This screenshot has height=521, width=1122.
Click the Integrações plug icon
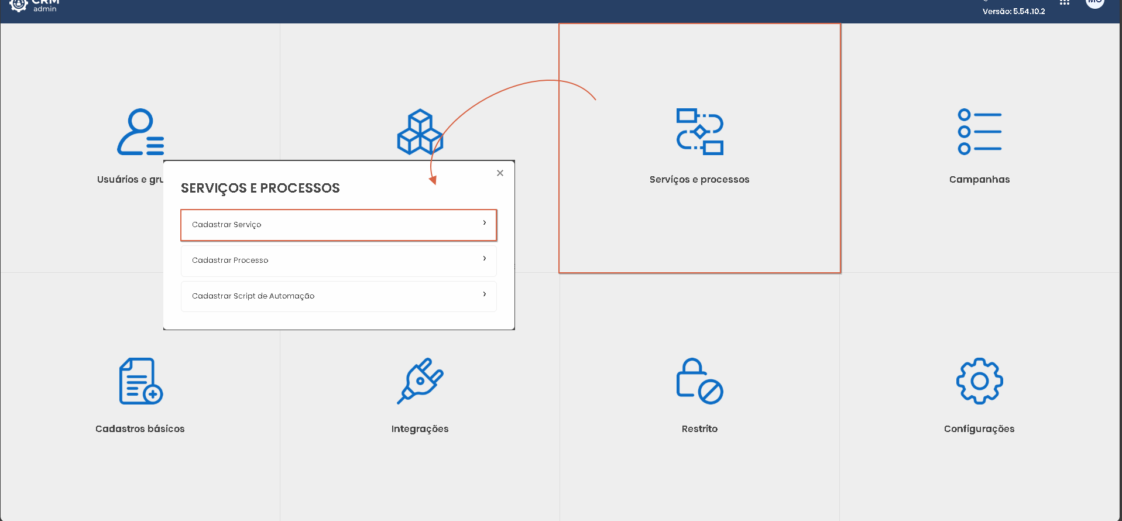420,381
